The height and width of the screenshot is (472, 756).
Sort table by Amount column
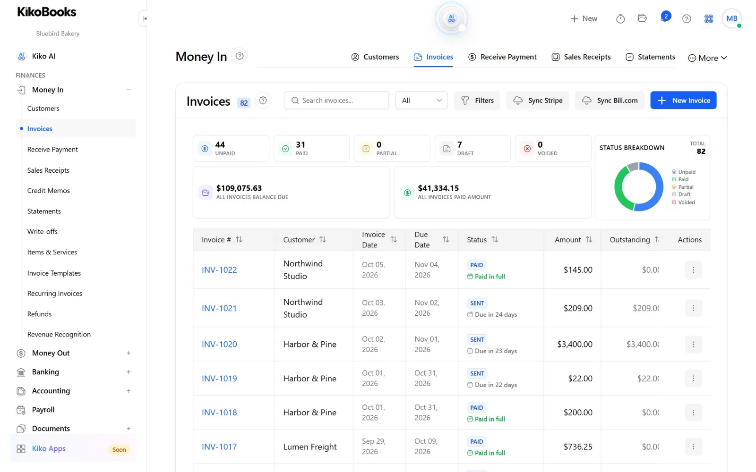589,240
